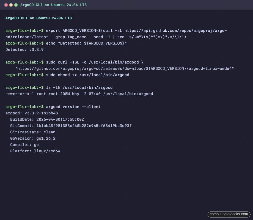Click the 'BuildDate: 2026-04-30T17:55:00Z' line
Viewport: 253px width, 220px height.
tap(47, 119)
